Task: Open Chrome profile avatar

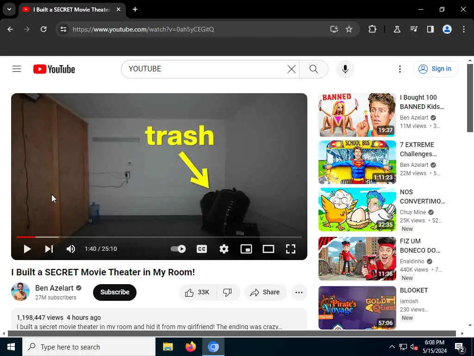Action: click(x=447, y=29)
